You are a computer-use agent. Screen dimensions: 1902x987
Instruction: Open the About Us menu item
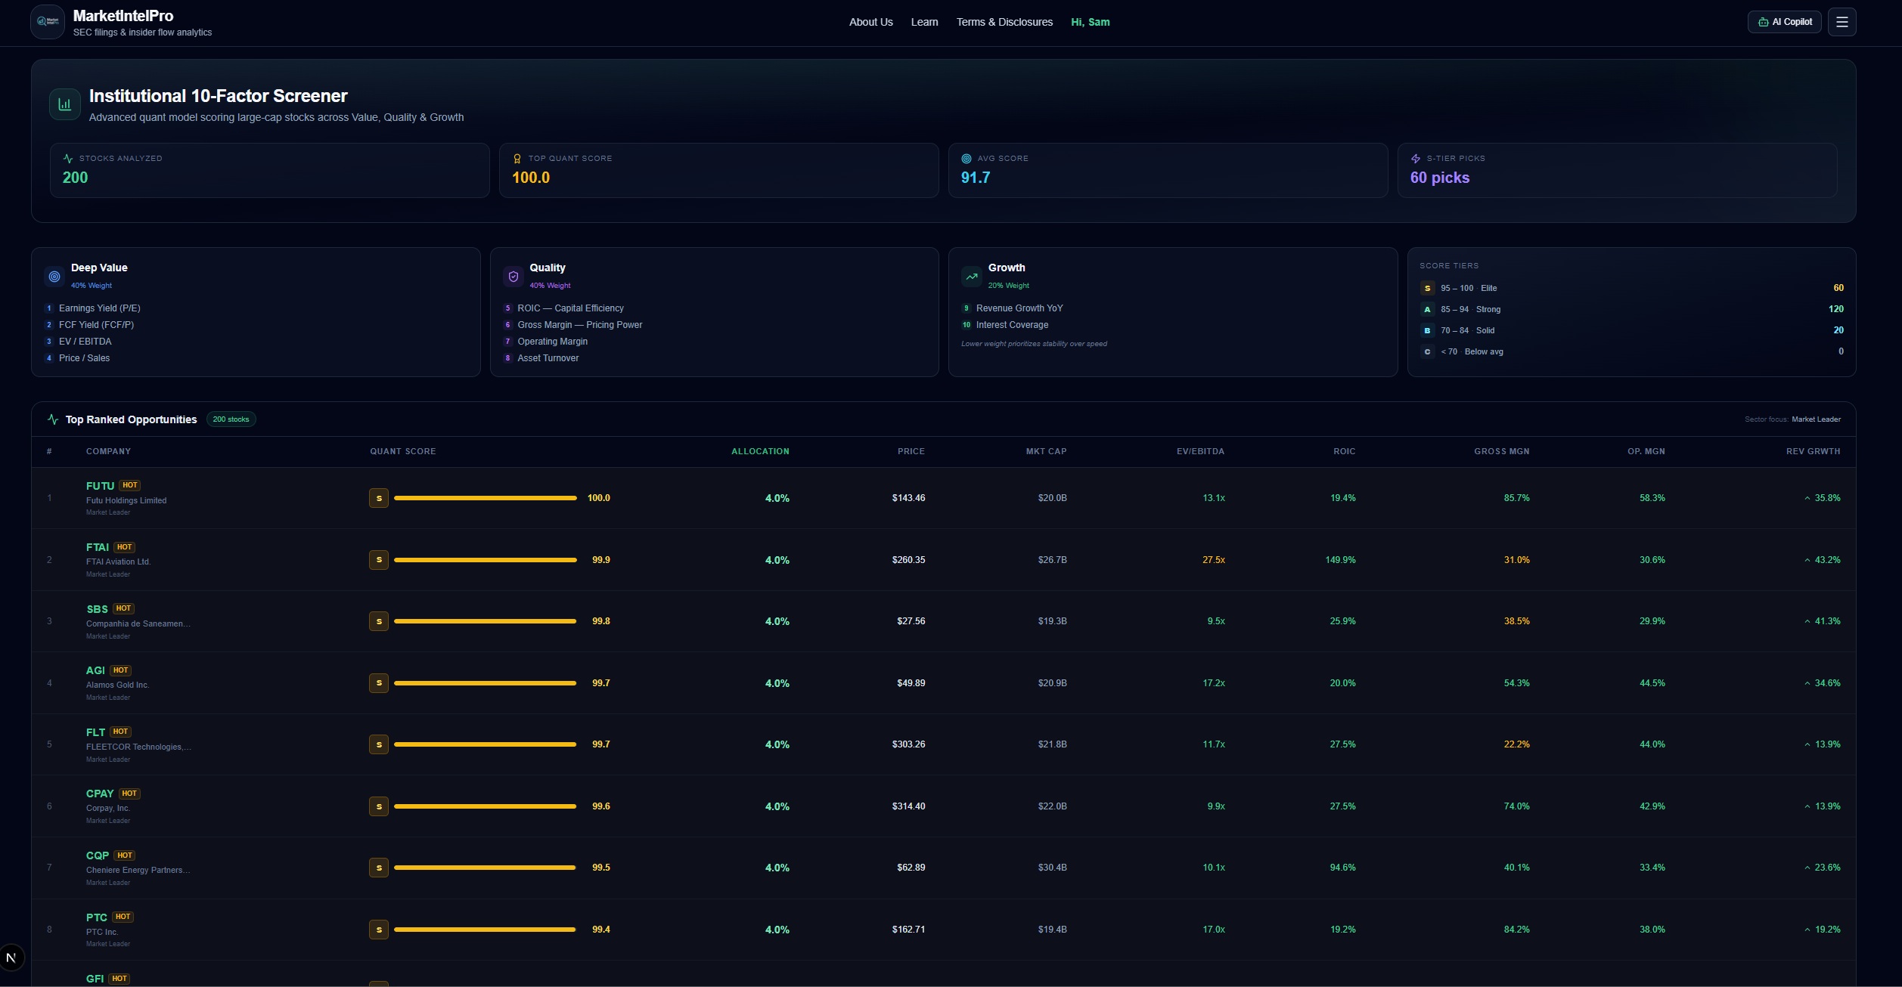pyautogui.click(x=870, y=22)
